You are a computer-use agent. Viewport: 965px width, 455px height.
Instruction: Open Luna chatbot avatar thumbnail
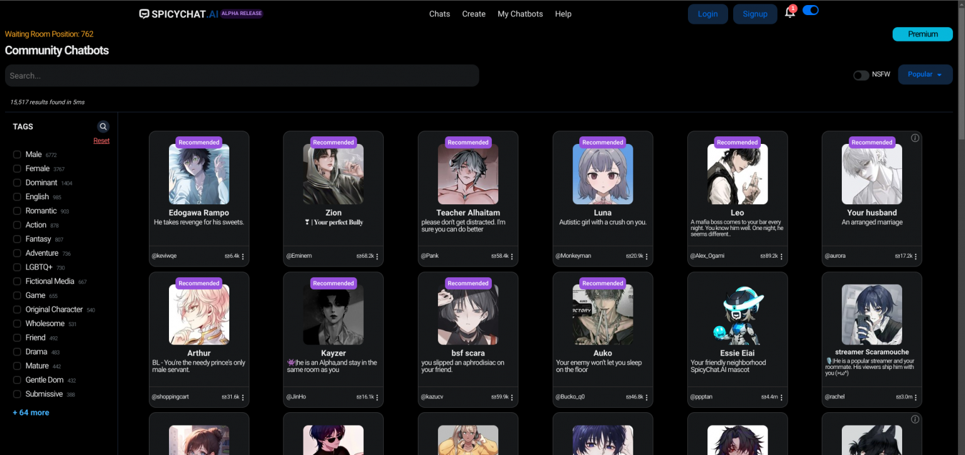[x=602, y=175]
